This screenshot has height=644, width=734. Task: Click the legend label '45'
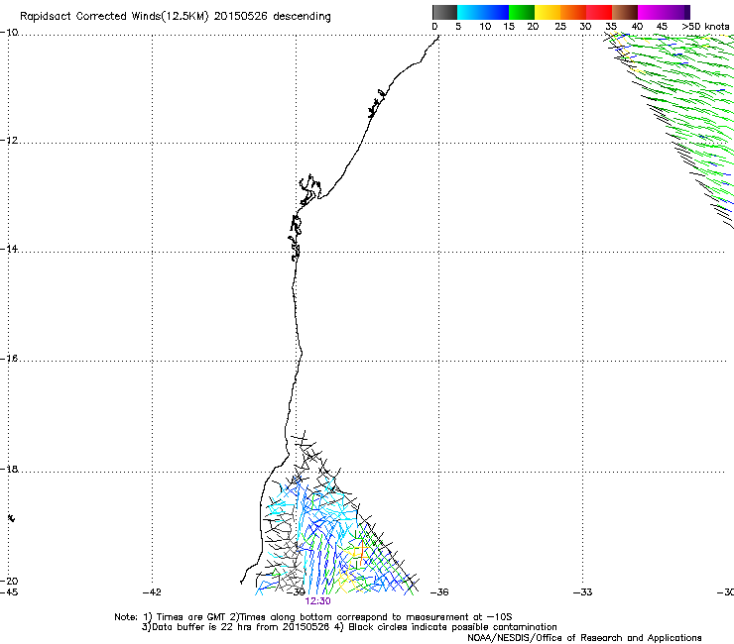click(662, 27)
